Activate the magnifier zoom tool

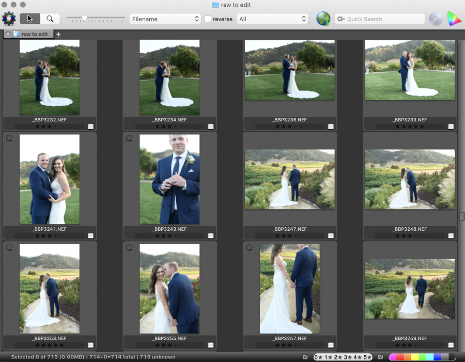[50, 19]
